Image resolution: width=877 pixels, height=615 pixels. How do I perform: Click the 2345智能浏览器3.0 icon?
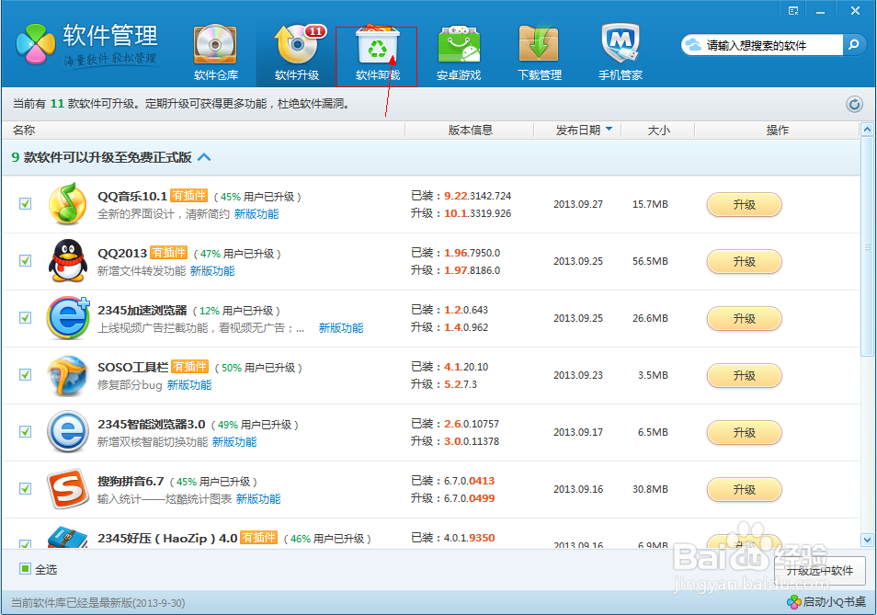68,432
